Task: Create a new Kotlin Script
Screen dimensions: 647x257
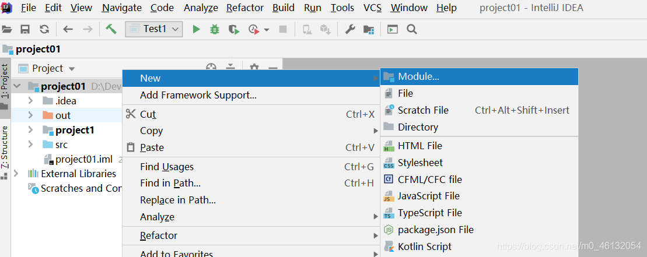Action: [479, 247]
